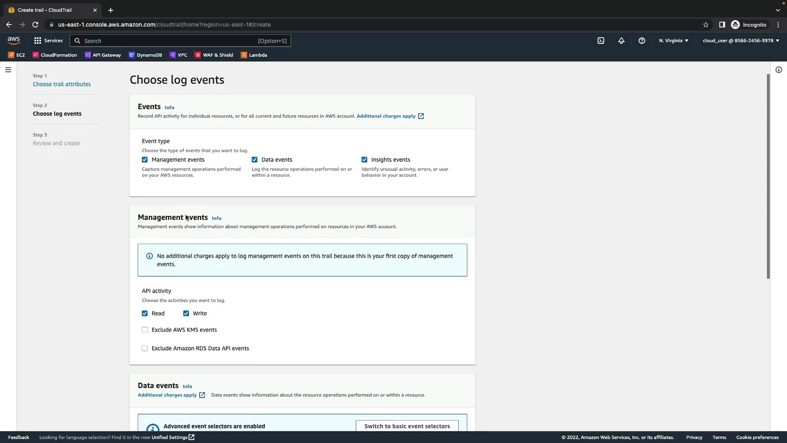Open the info panel icon at right

(779, 70)
